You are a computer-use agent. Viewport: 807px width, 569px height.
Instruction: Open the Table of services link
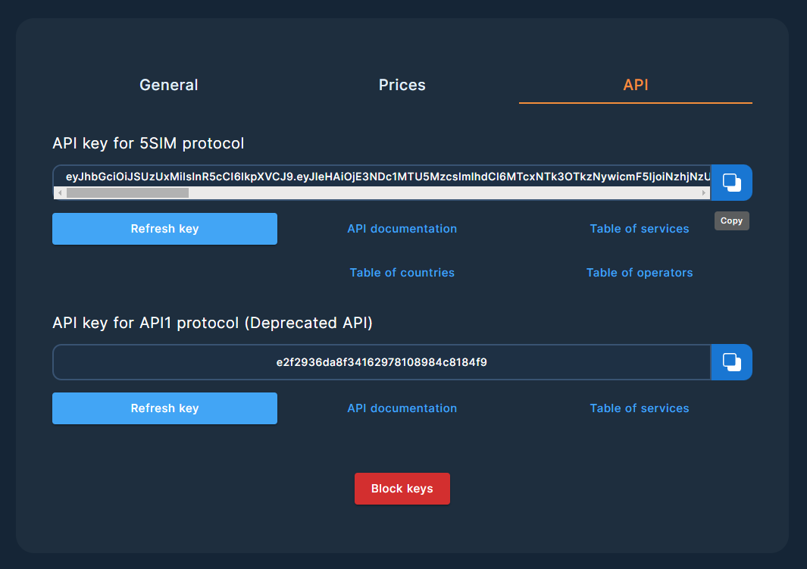coord(640,228)
